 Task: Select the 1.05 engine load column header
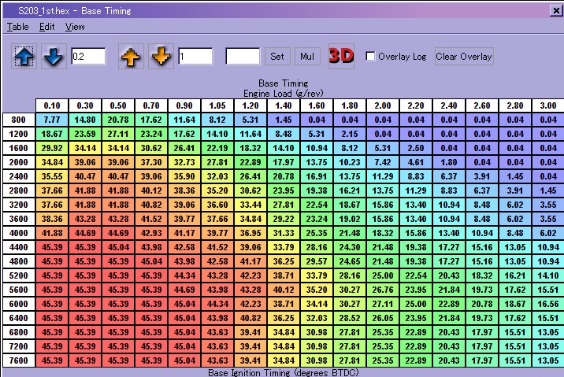[x=217, y=105]
